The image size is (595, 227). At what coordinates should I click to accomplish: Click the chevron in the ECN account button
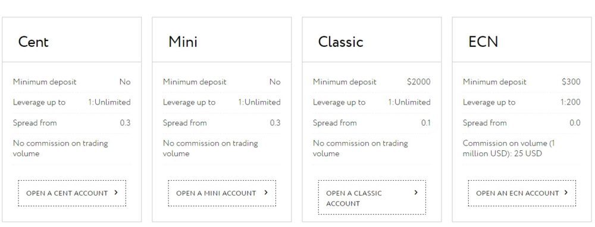[566, 193]
